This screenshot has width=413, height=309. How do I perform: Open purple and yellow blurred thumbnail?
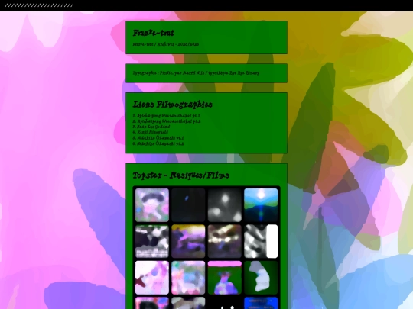(188, 241)
